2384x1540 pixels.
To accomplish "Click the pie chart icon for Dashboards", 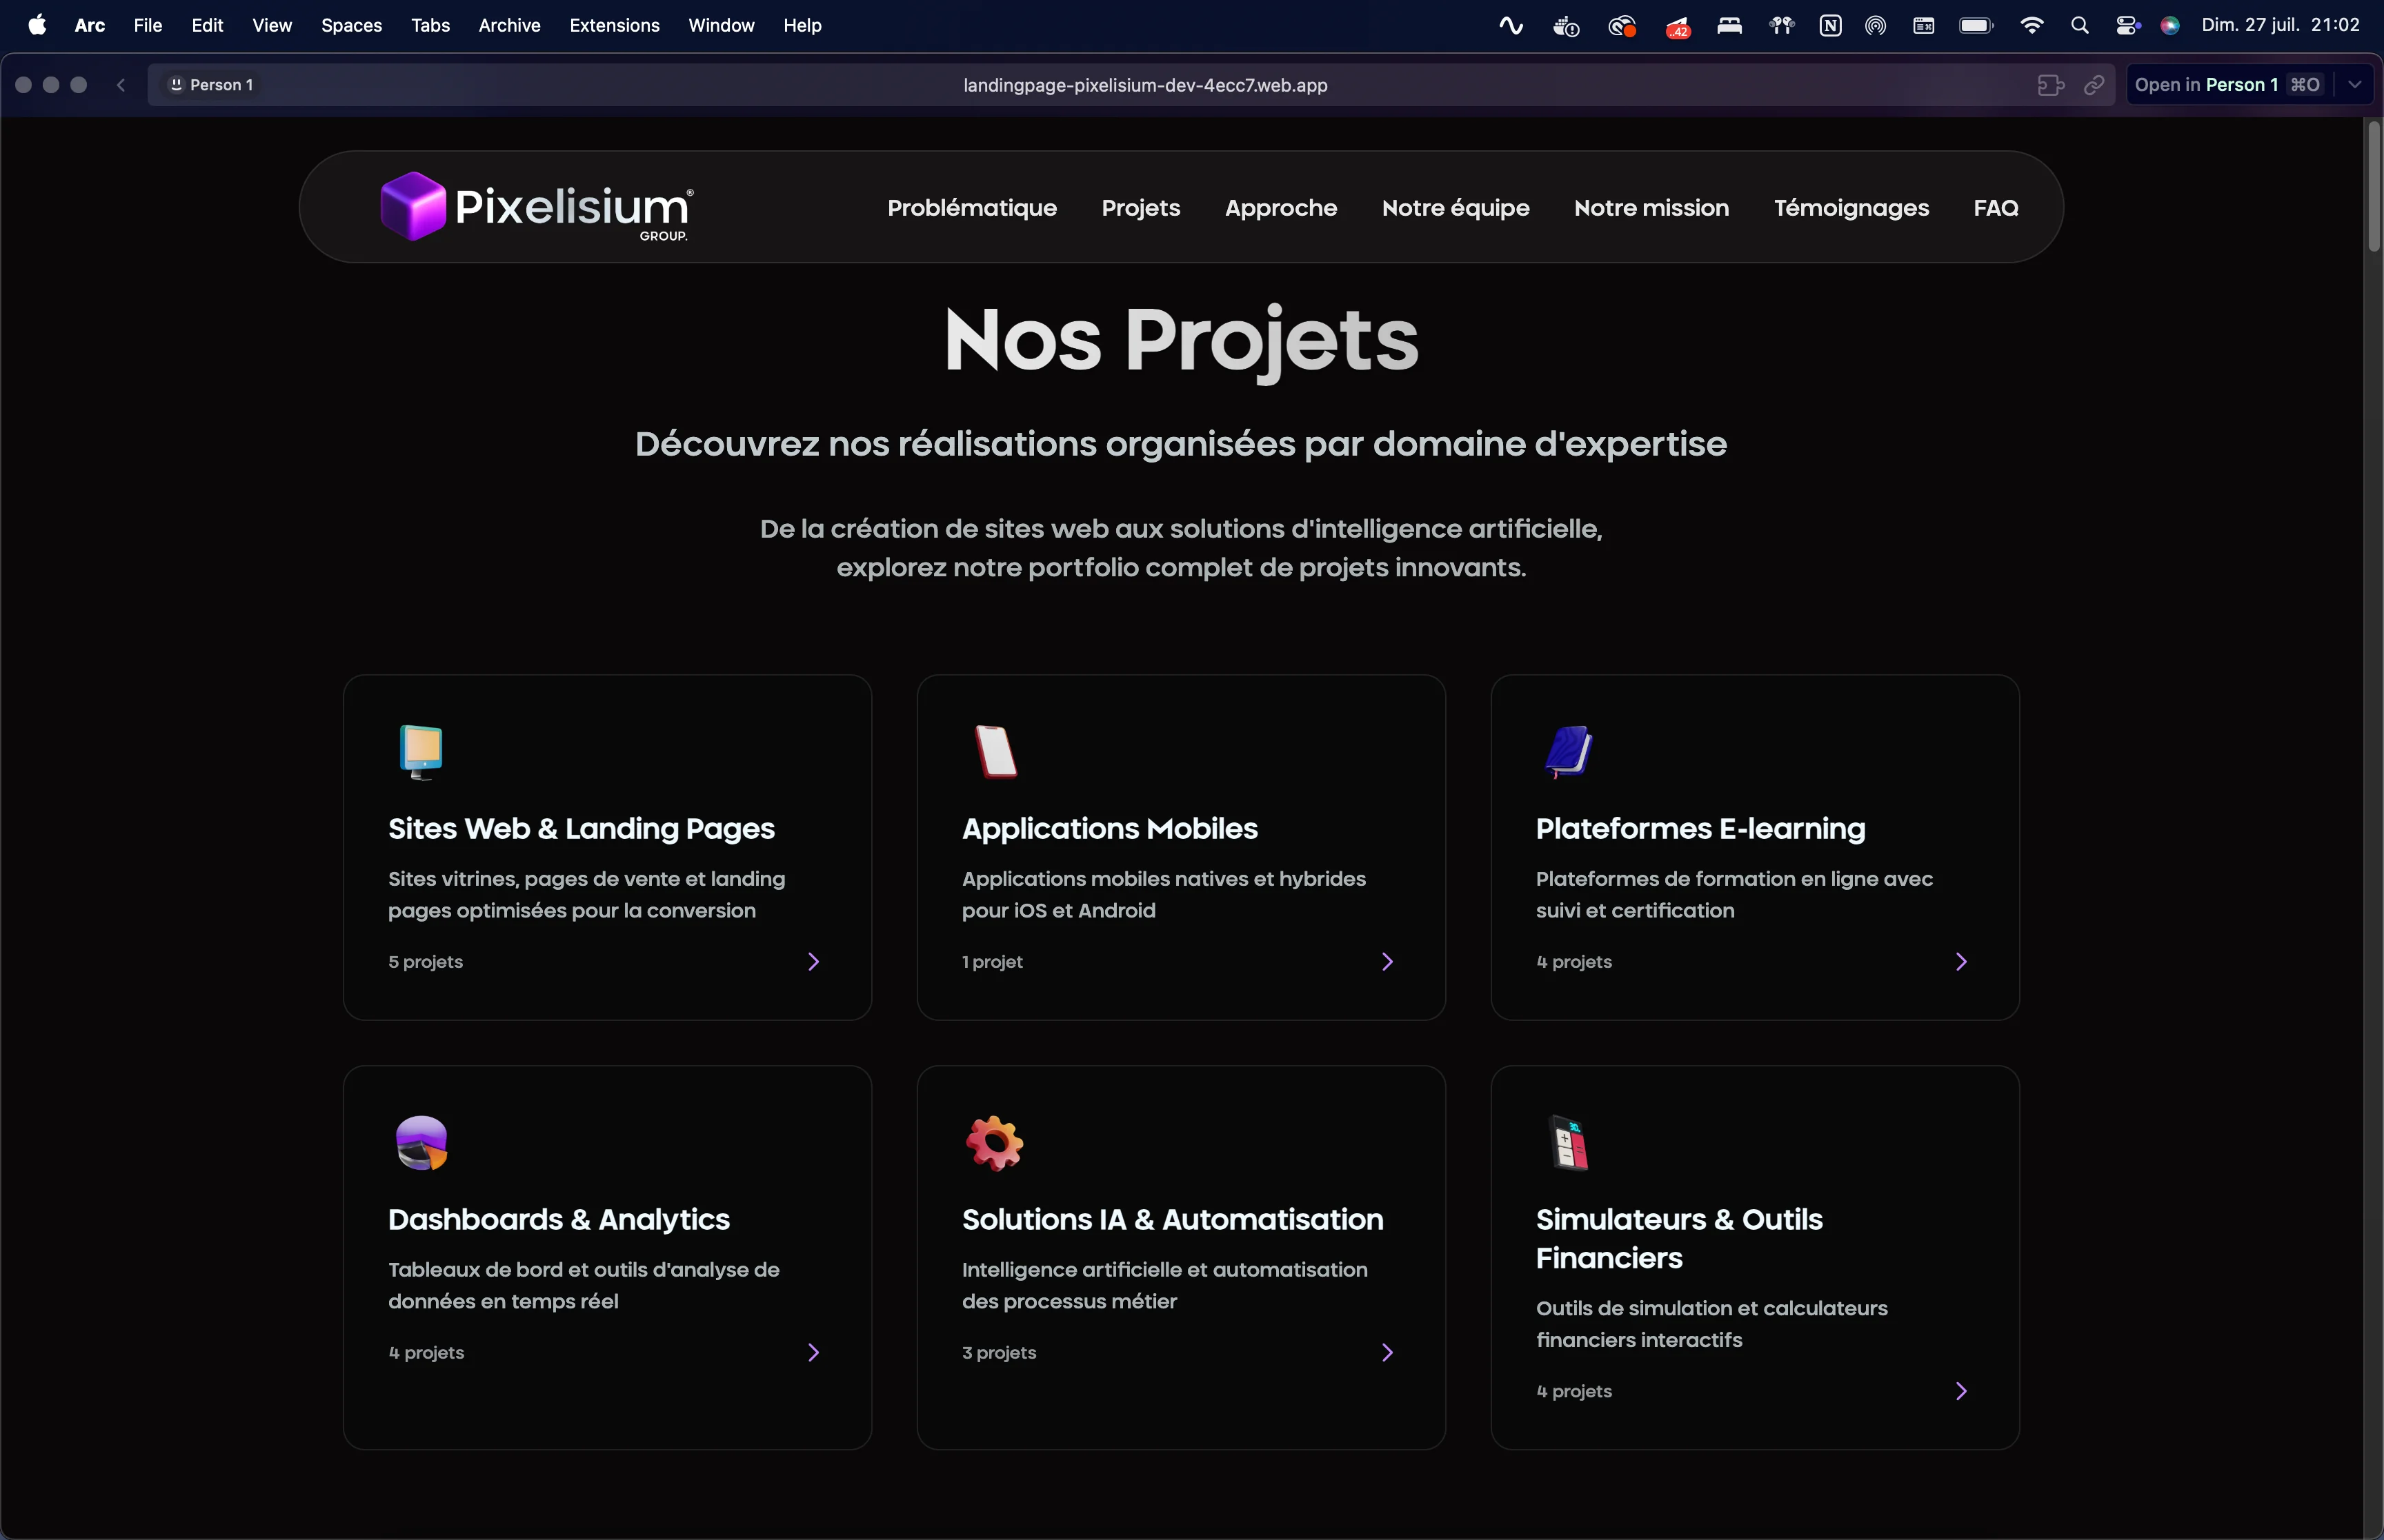I will point(421,1142).
